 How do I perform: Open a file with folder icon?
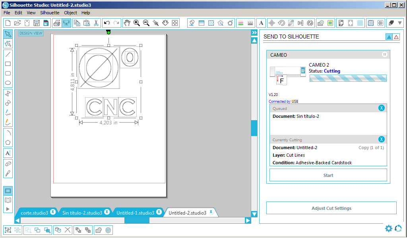[17, 23]
